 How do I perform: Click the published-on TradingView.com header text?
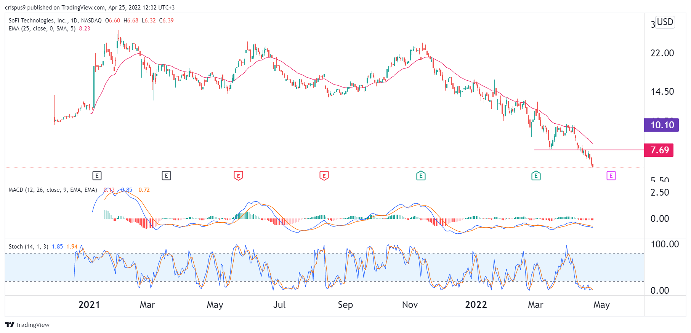point(90,8)
